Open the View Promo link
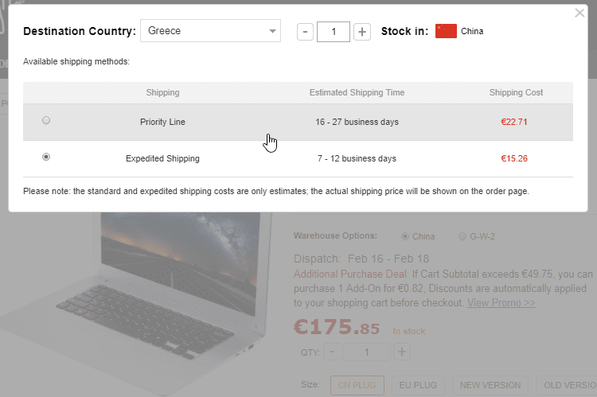Viewport: 597px width, 397px height. (501, 303)
